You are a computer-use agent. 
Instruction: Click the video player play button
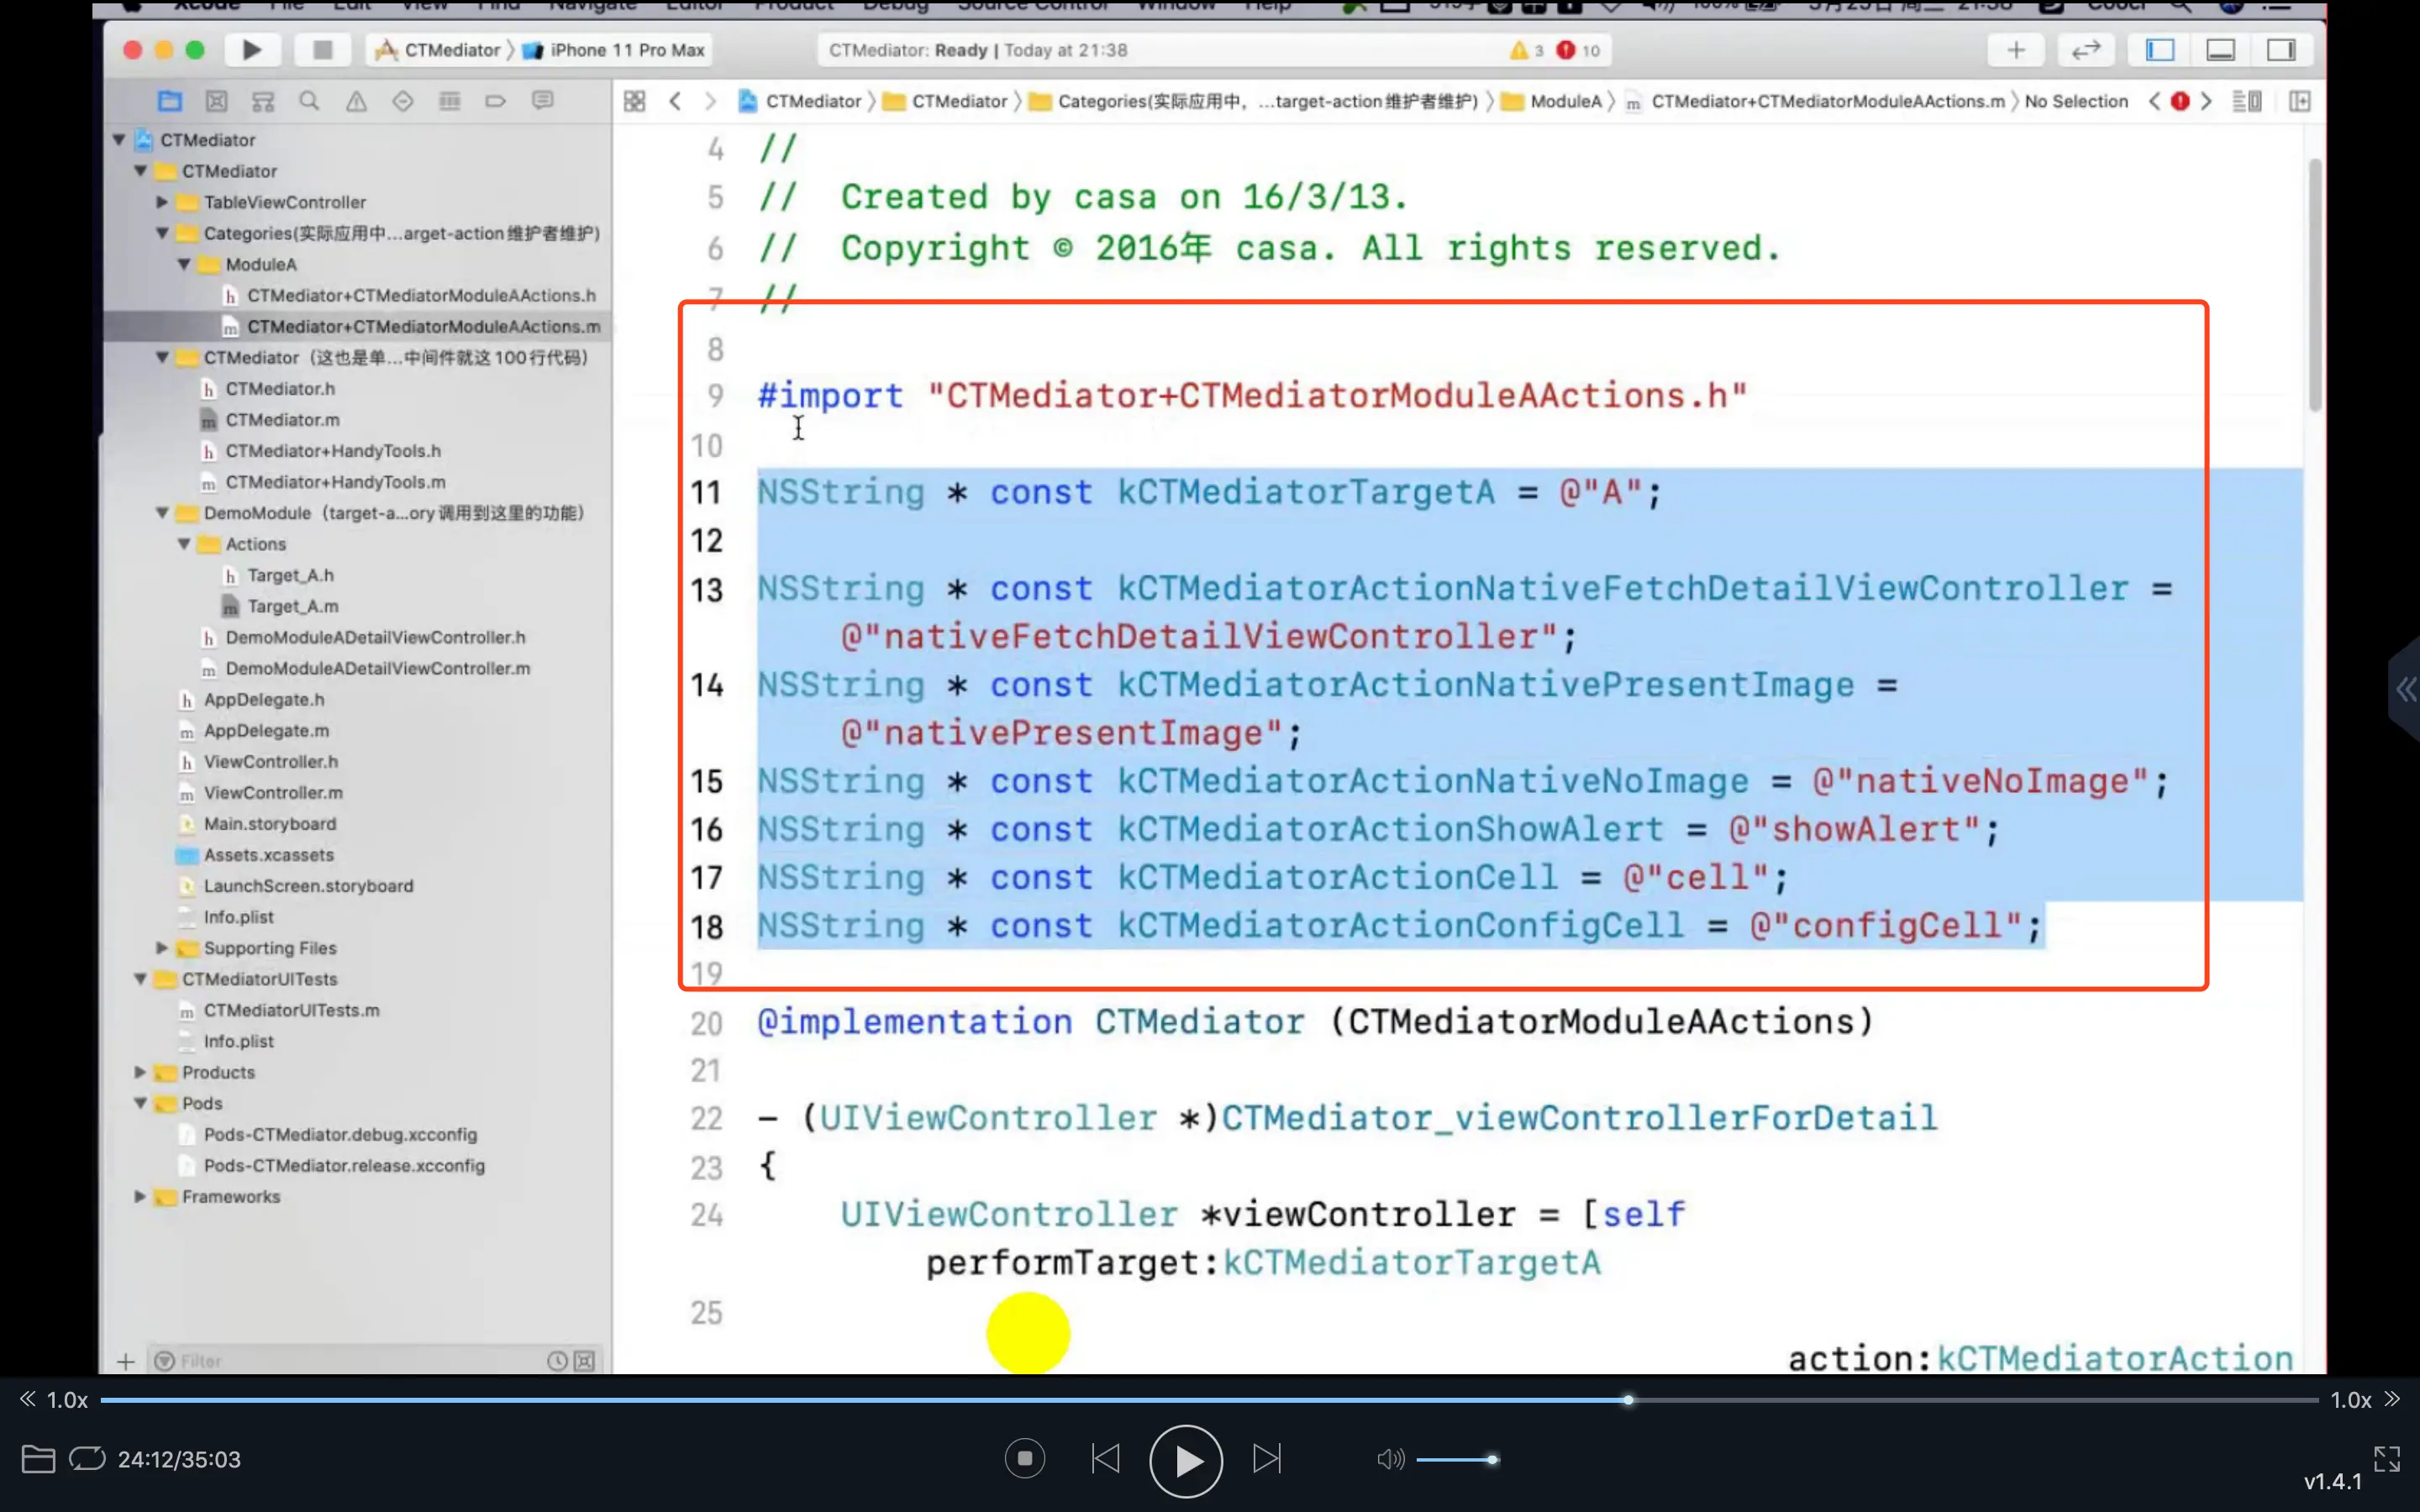pyautogui.click(x=1185, y=1460)
